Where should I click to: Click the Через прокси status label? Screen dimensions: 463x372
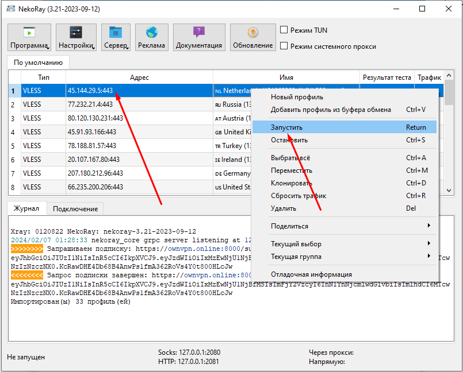point(331,352)
